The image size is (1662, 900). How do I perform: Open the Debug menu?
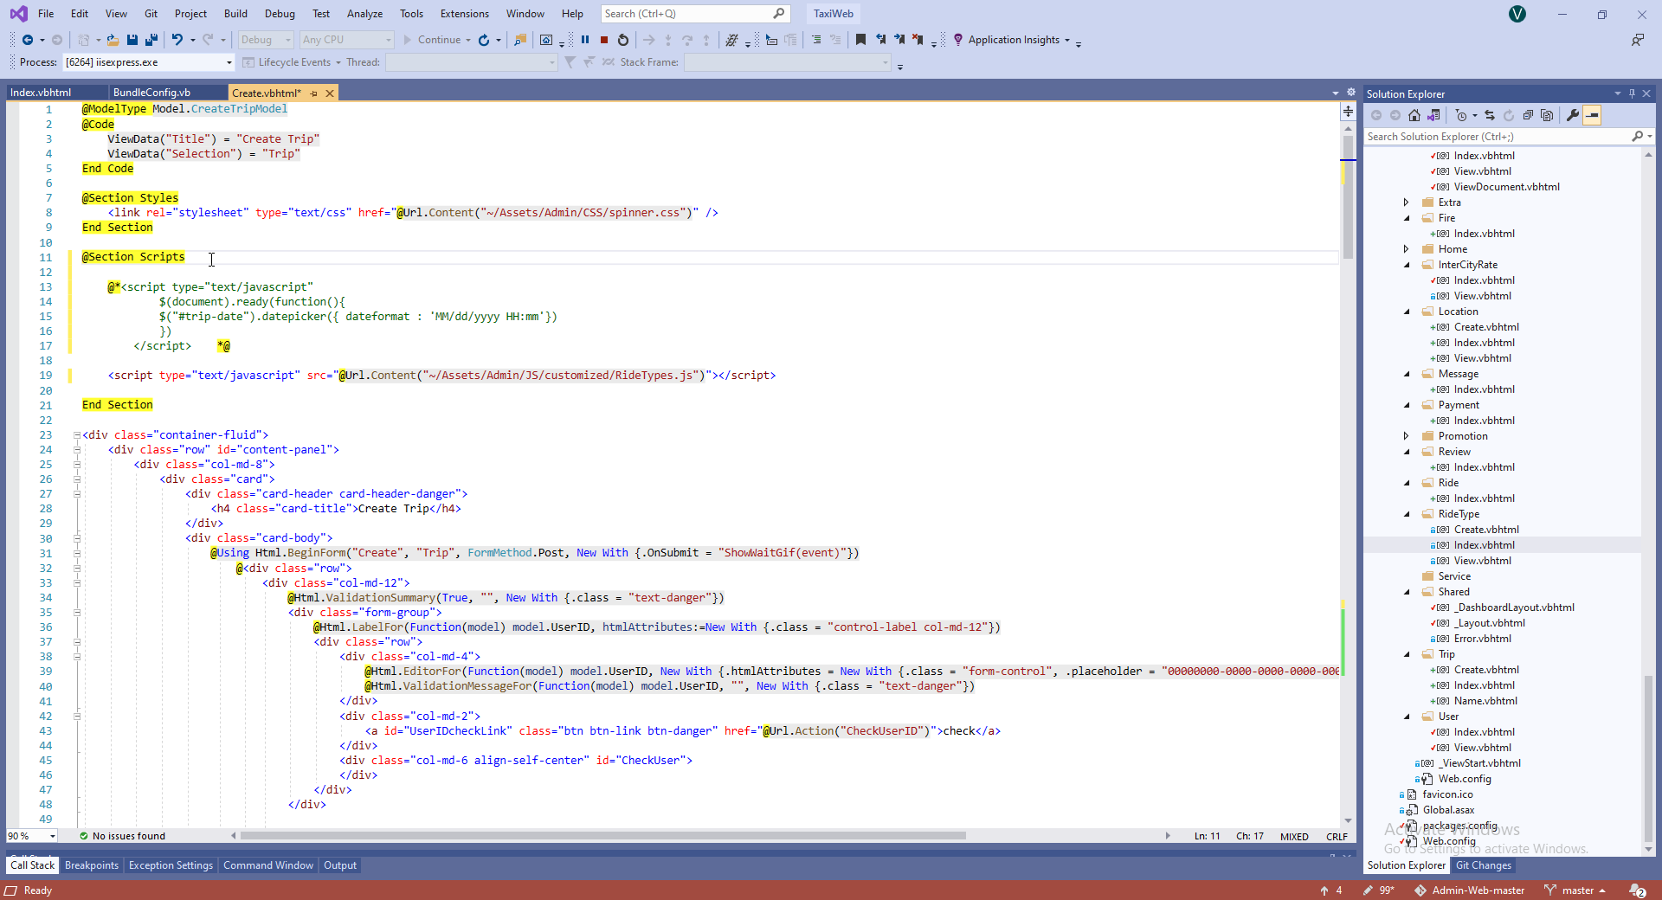pos(280,14)
